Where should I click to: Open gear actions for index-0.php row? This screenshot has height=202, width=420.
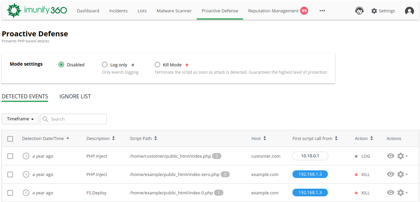point(402,193)
